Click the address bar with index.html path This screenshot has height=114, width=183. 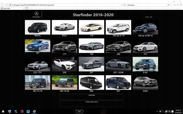click(65, 5)
